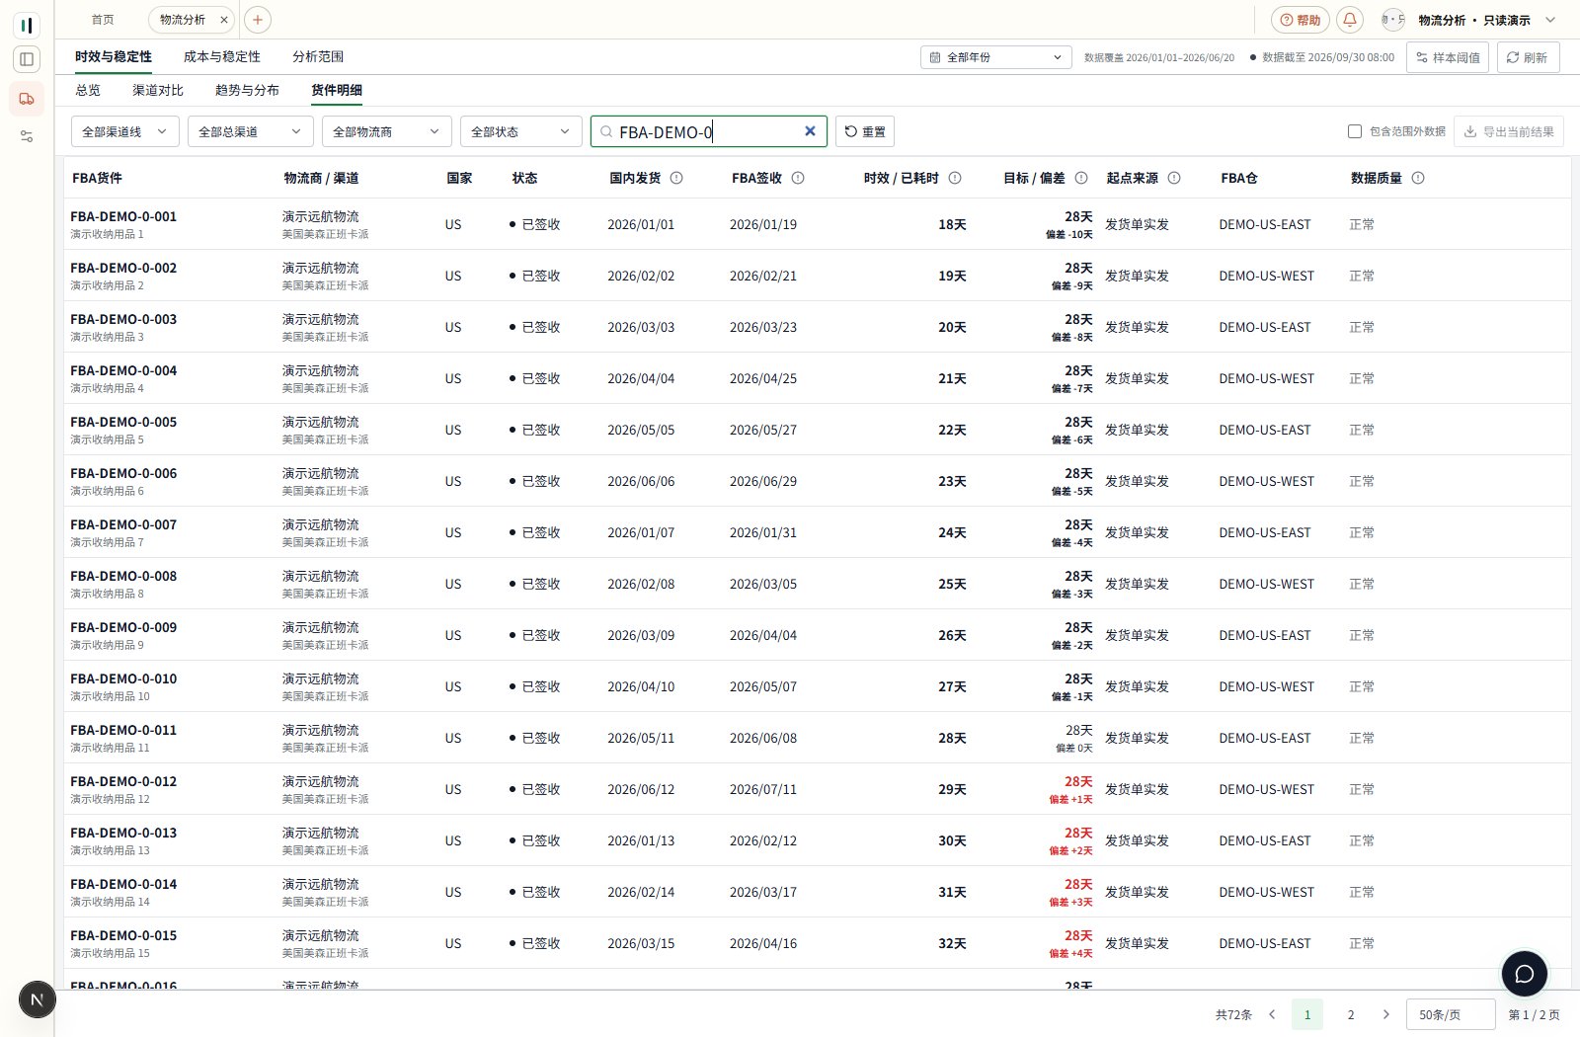Expand the 全部状态 dropdown

point(521,131)
